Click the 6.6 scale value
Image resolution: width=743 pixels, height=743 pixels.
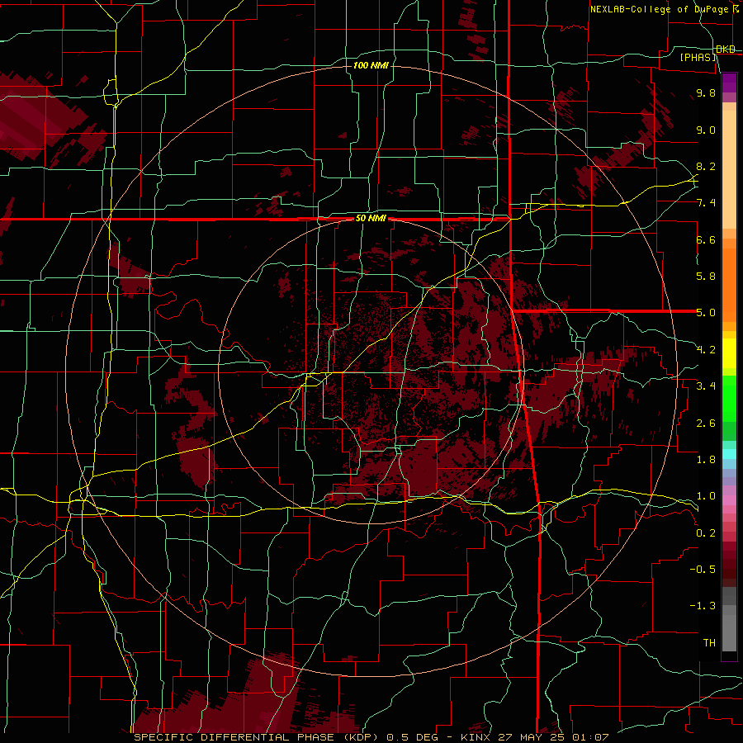tap(706, 240)
